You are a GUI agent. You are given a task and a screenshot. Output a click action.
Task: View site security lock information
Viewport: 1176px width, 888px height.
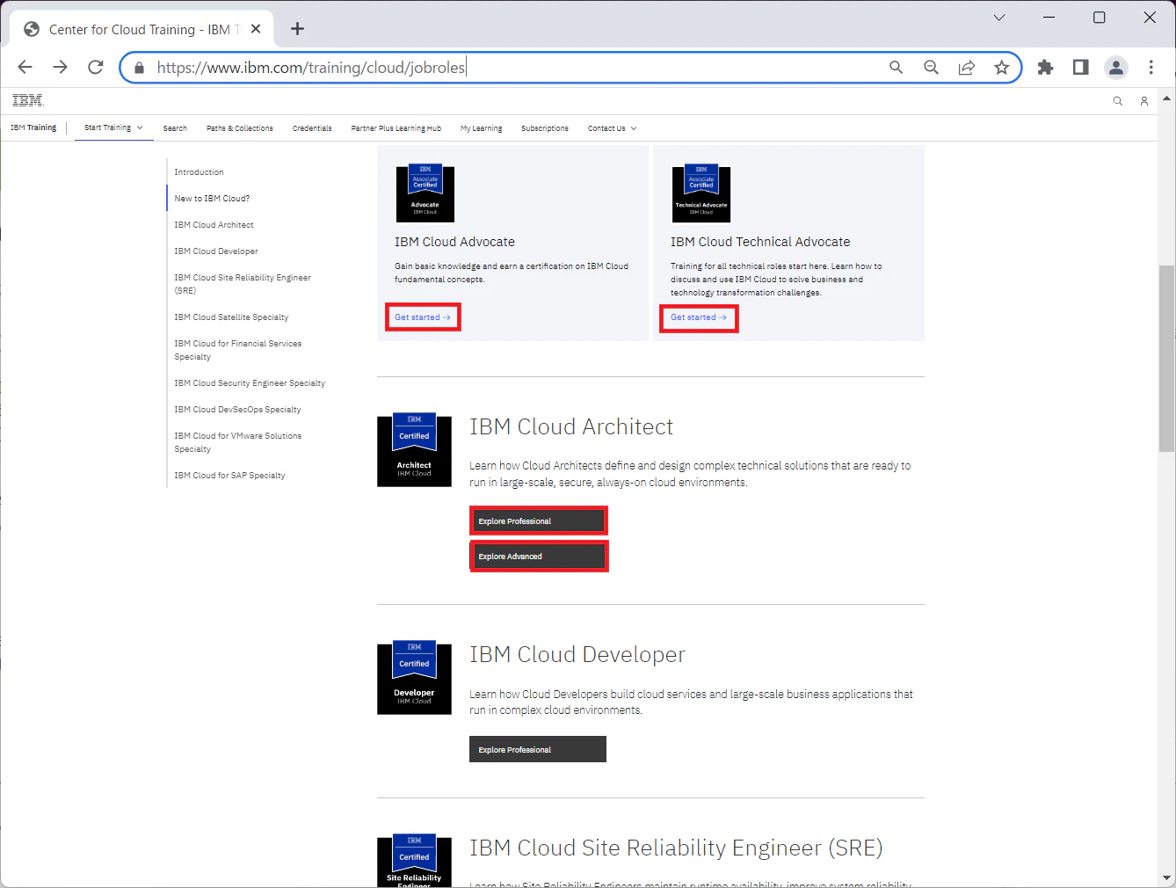pos(139,68)
